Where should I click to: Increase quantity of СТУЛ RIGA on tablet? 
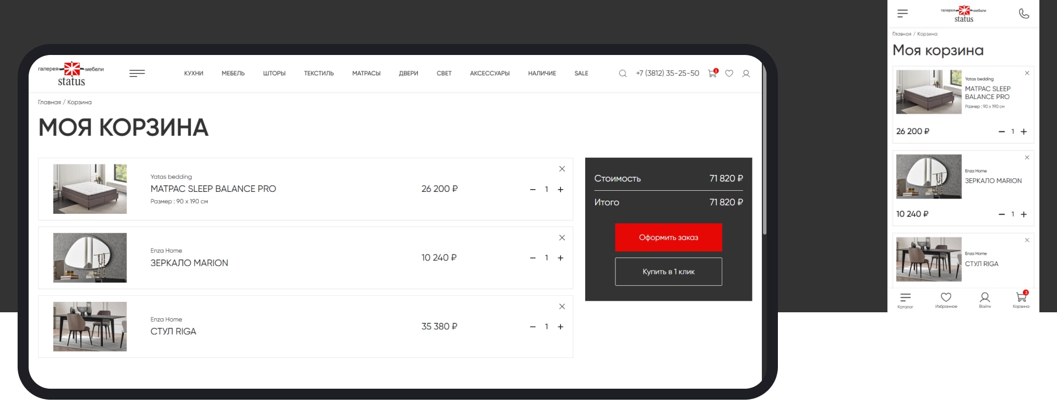560,327
